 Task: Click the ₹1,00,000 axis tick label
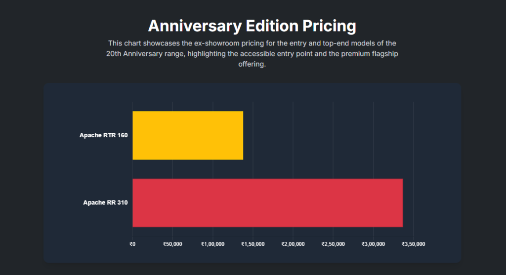coord(213,244)
